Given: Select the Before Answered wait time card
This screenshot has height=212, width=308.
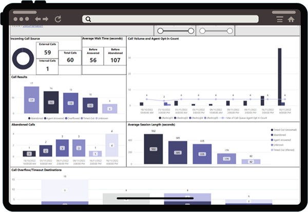Looking at the screenshot, I should click(x=93, y=56).
